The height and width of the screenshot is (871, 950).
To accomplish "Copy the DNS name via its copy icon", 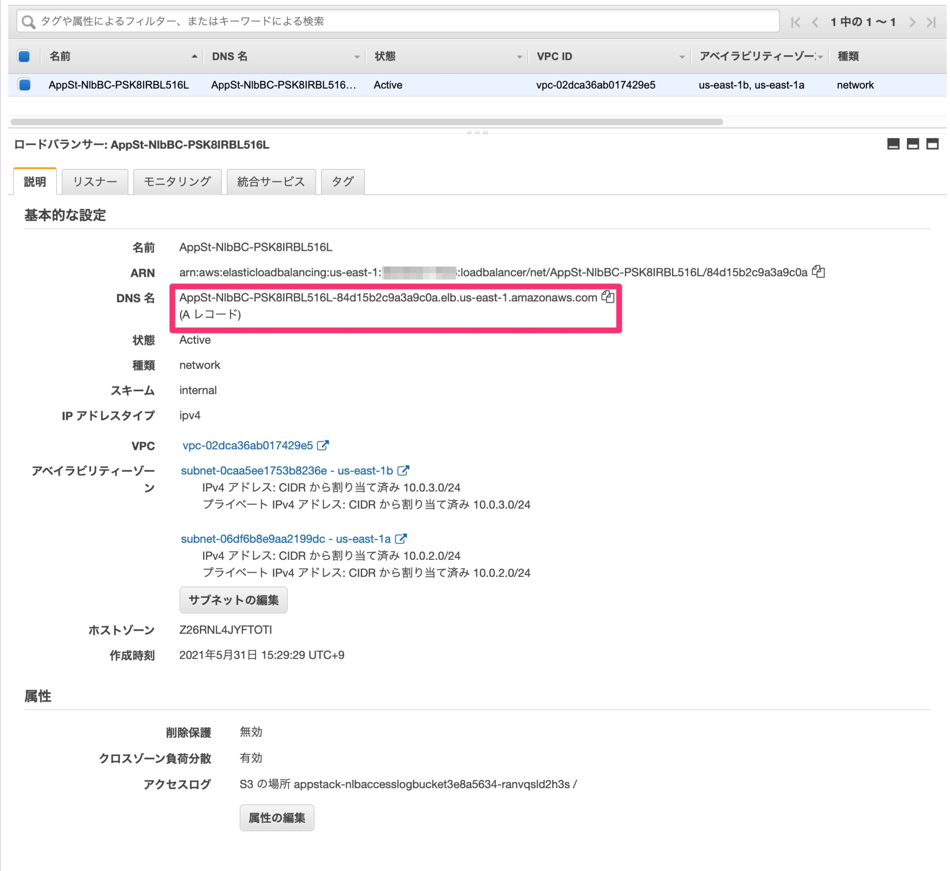I will (608, 297).
